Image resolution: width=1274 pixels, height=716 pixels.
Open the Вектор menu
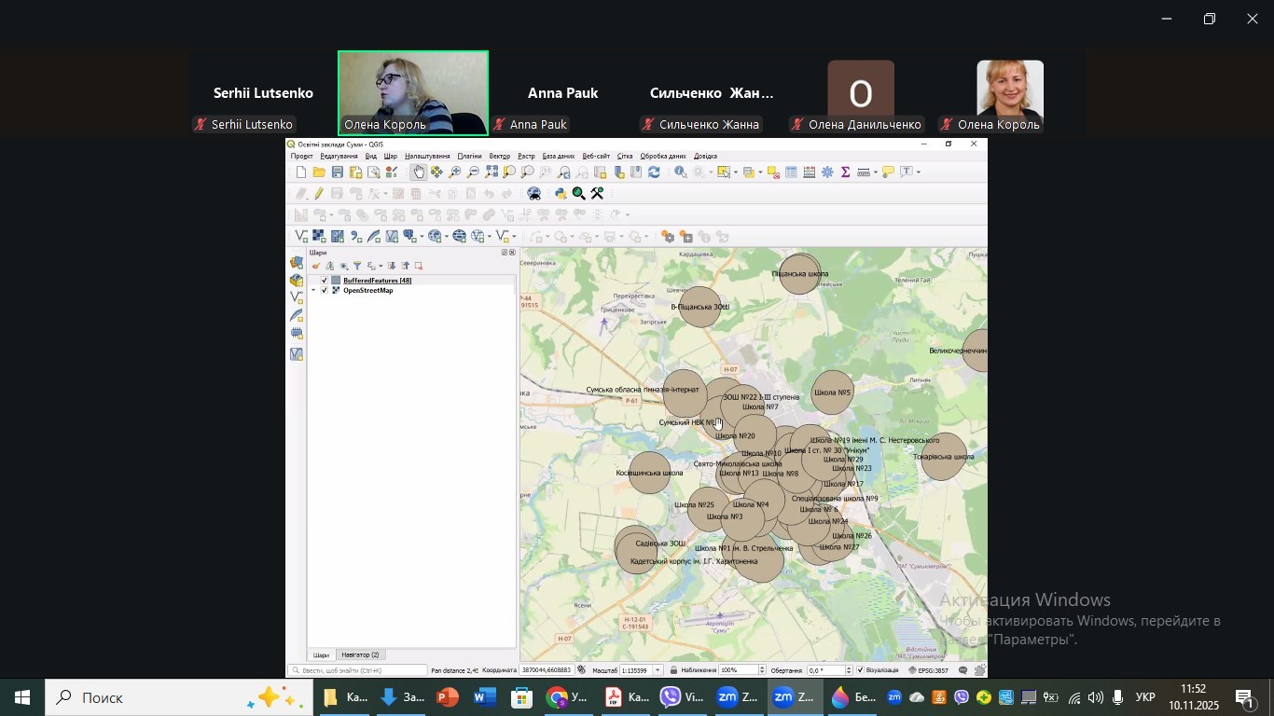[x=500, y=156]
